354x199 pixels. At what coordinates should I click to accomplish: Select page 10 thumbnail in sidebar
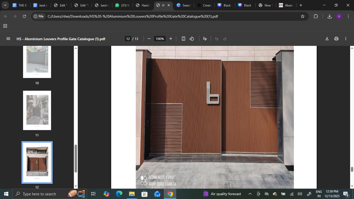pos(37,61)
